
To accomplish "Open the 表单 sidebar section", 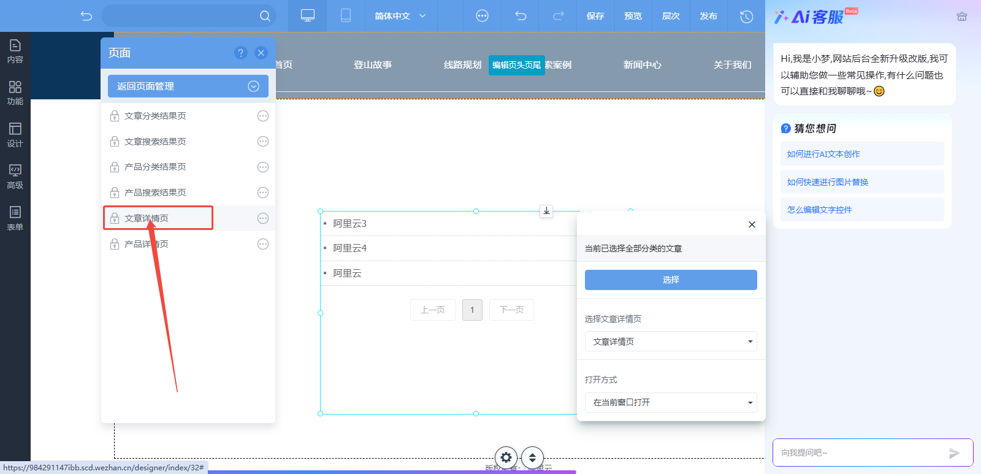I will [15, 218].
